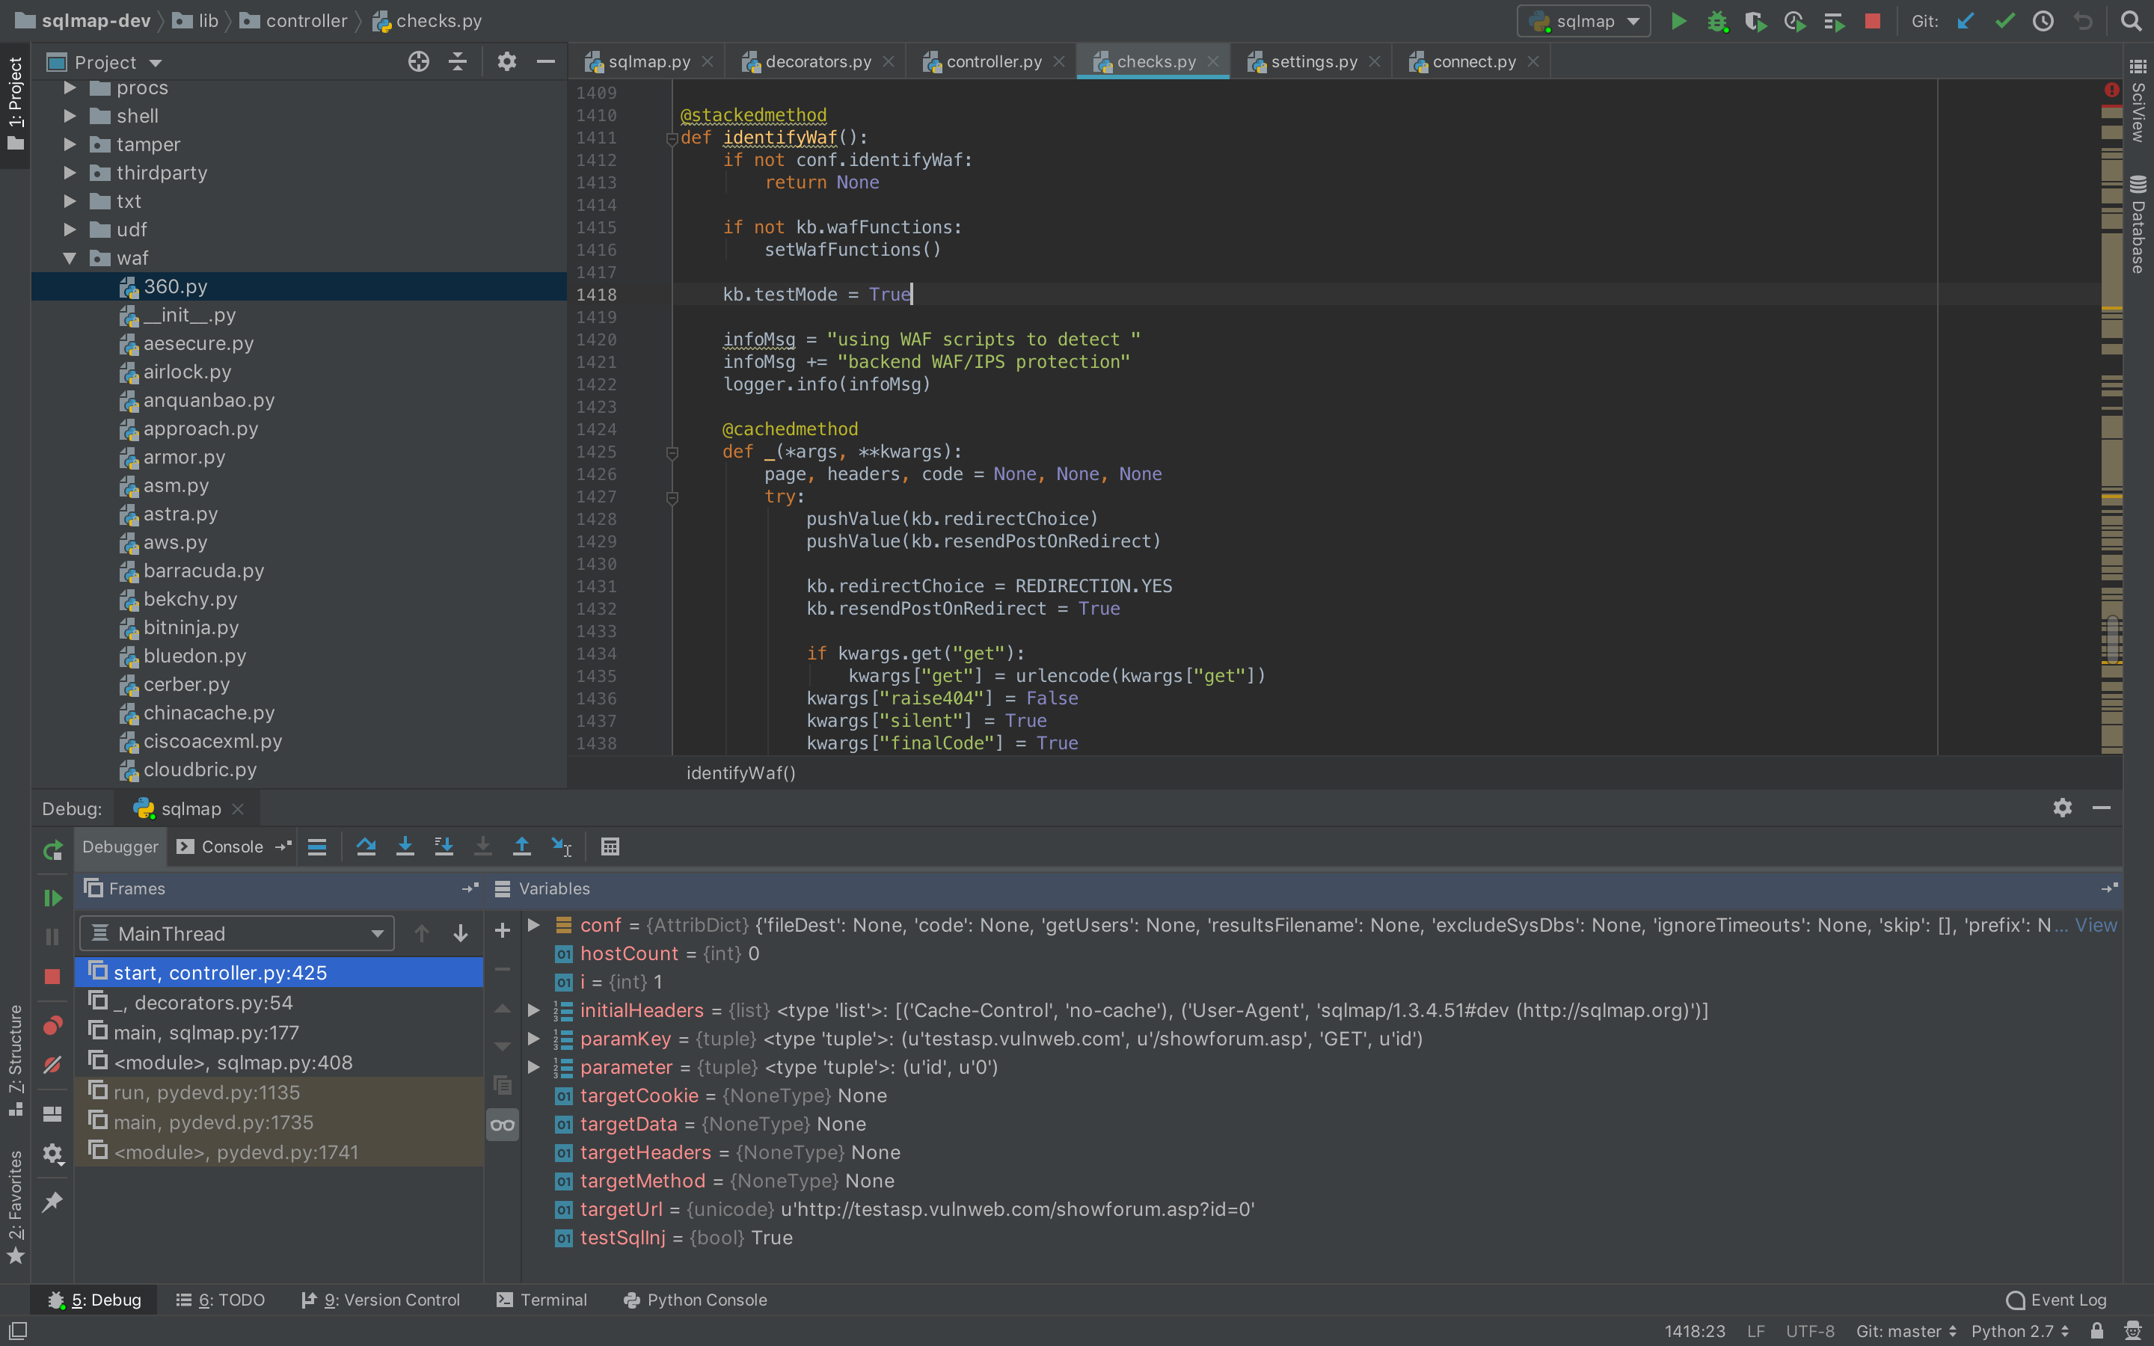The width and height of the screenshot is (2154, 1346).
Task: Switch to the settings.py editor tab
Action: pyautogui.click(x=1313, y=61)
